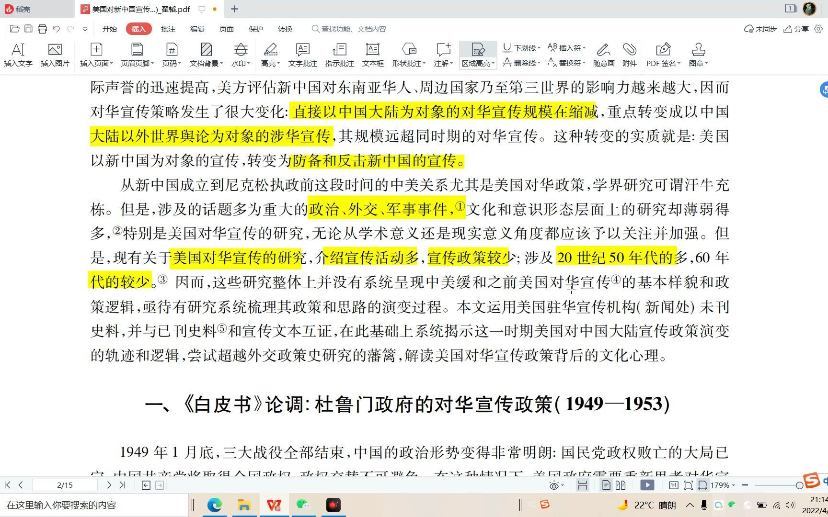The height and width of the screenshot is (517, 828).
Task: Go to the previous page
Action: click(x=21, y=485)
